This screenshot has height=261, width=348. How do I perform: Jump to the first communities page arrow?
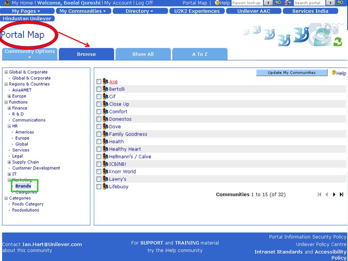pyautogui.click(x=319, y=194)
